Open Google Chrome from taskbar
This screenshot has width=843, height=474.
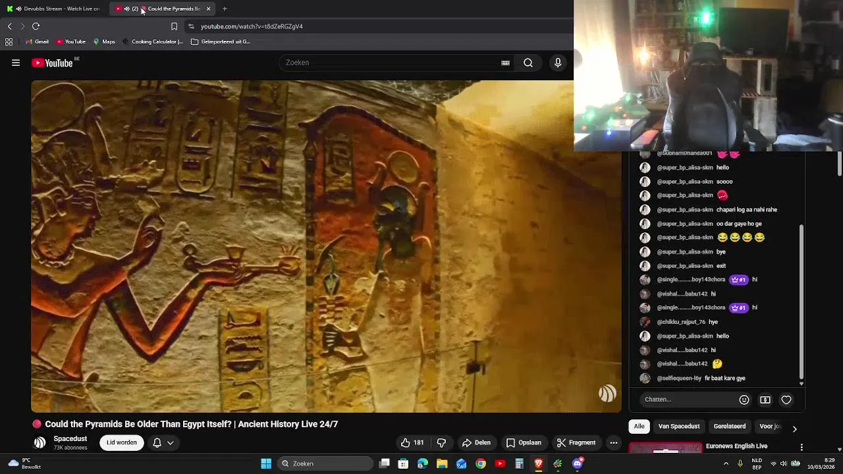tap(481, 463)
